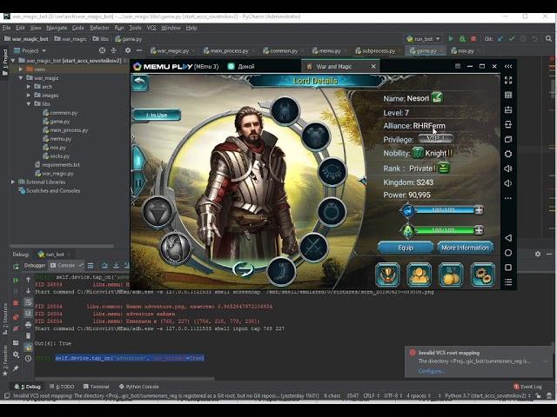Click the MEmu Android home circle

508,253
